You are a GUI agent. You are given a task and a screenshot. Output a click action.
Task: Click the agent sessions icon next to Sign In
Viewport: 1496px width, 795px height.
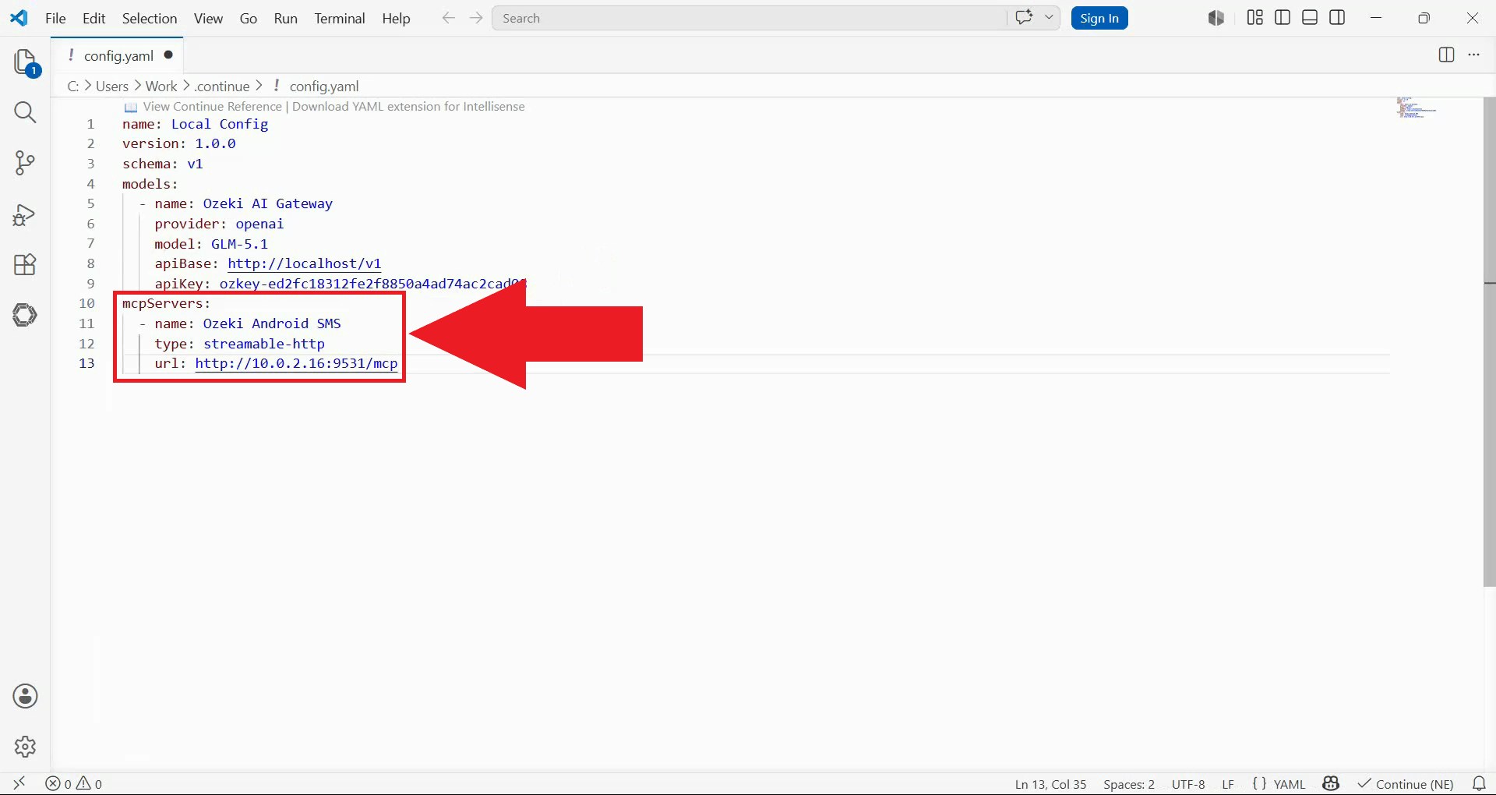click(1216, 18)
